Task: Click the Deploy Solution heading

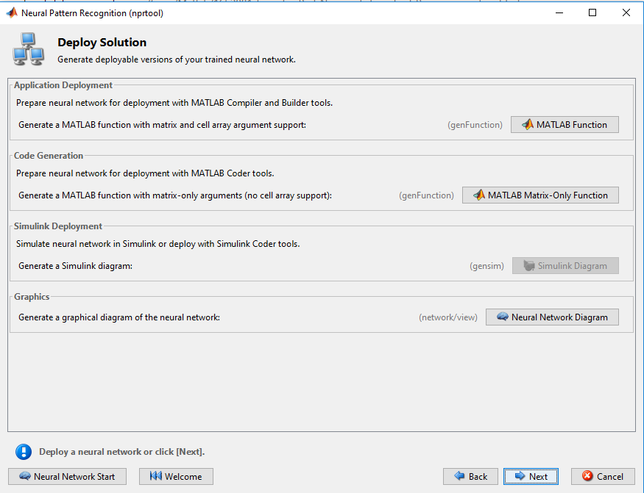Action: point(102,42)
